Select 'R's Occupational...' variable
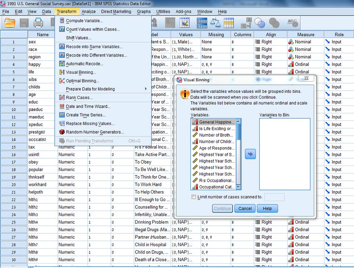Viewport: 354px width, 268px height. point(213,180)
